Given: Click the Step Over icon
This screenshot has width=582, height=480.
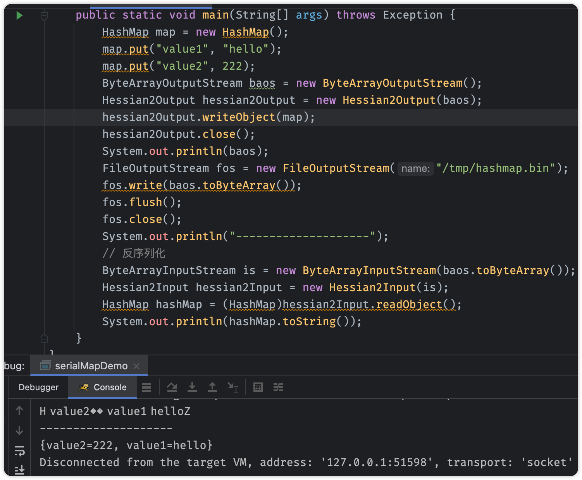Looking at the screenshot, I should tap(172, 387).
